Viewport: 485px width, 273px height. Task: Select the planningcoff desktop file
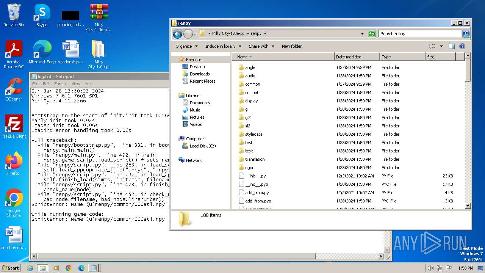[x=70, y=18]
